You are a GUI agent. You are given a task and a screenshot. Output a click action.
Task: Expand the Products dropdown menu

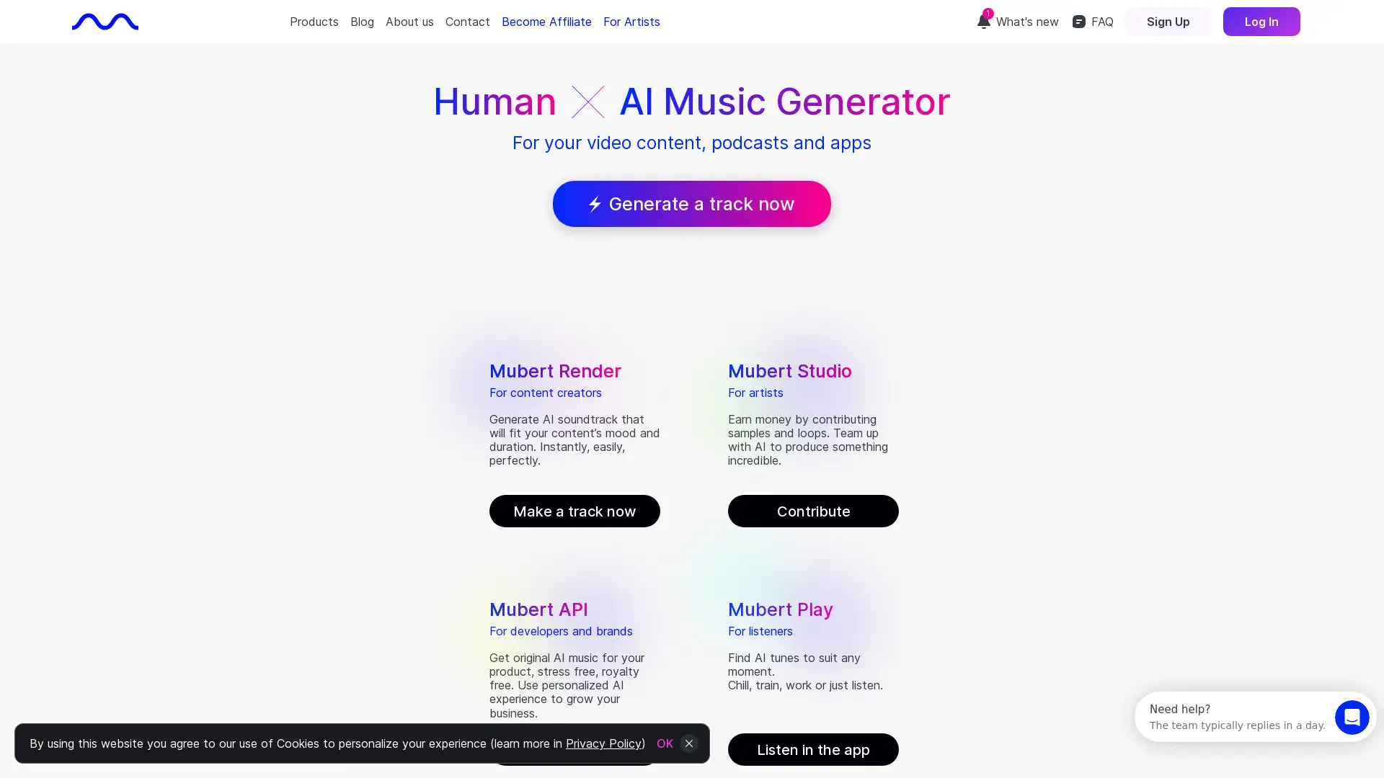314,22
